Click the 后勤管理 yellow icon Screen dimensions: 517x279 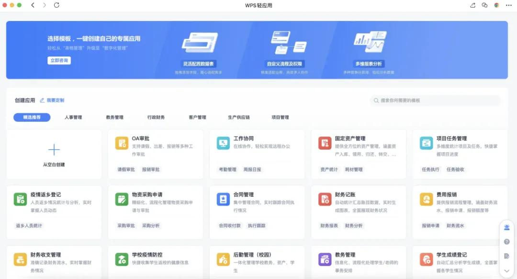pos(223,259)
